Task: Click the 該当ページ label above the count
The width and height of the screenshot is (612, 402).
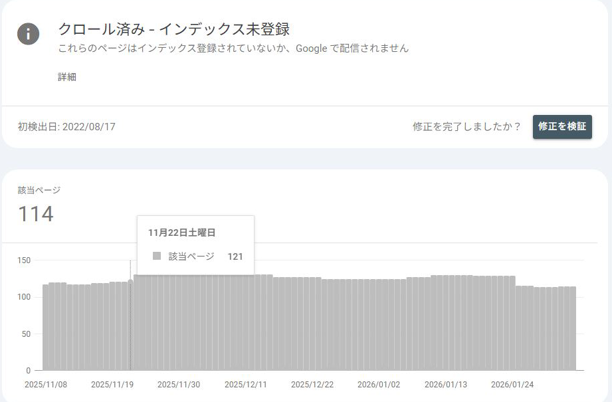Action: (39, 190)
